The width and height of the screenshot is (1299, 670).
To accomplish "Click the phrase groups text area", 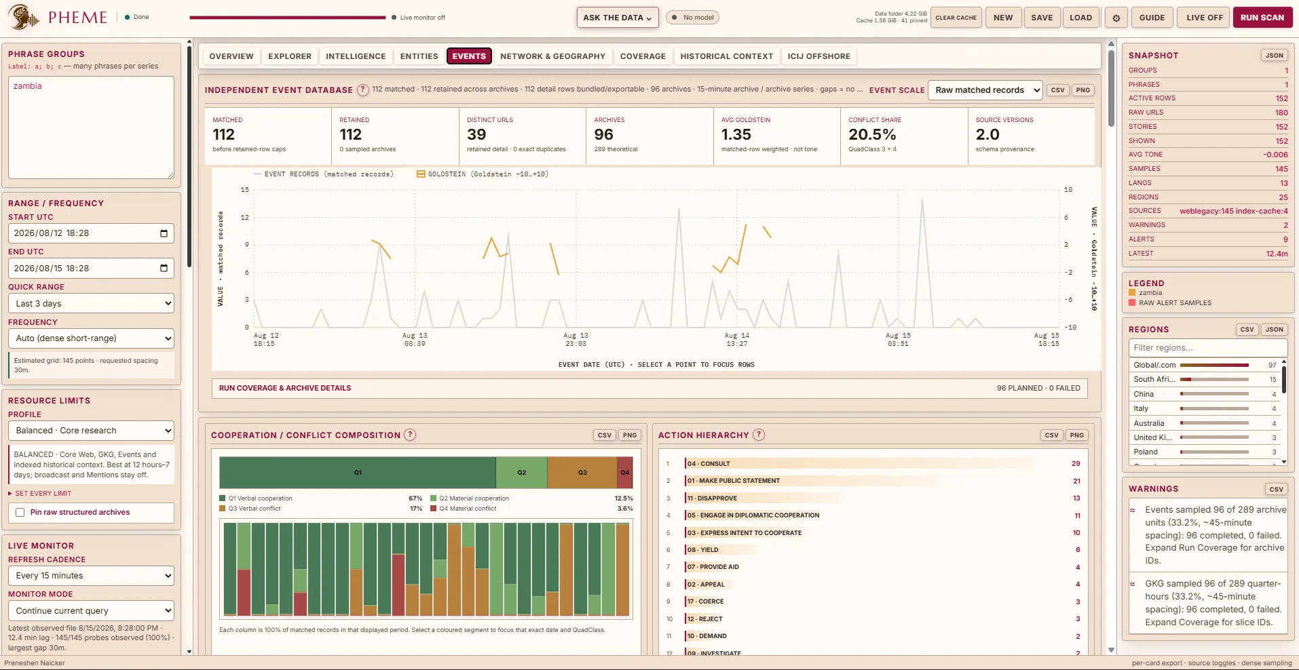I will click(x=91, y=127).
